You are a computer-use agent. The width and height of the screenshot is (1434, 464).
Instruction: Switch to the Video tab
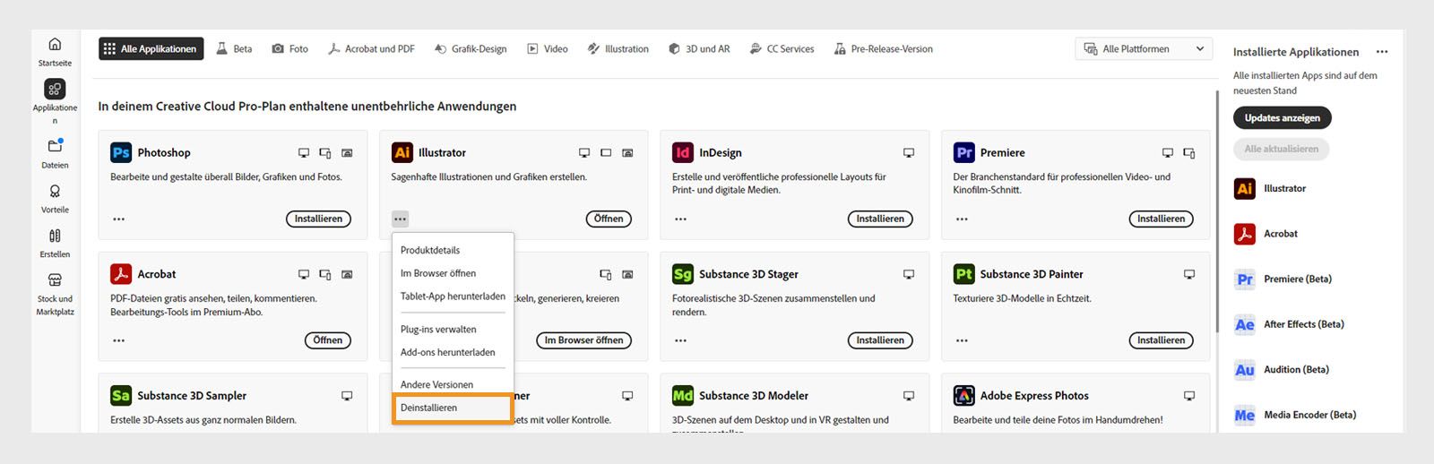(547, 48)
